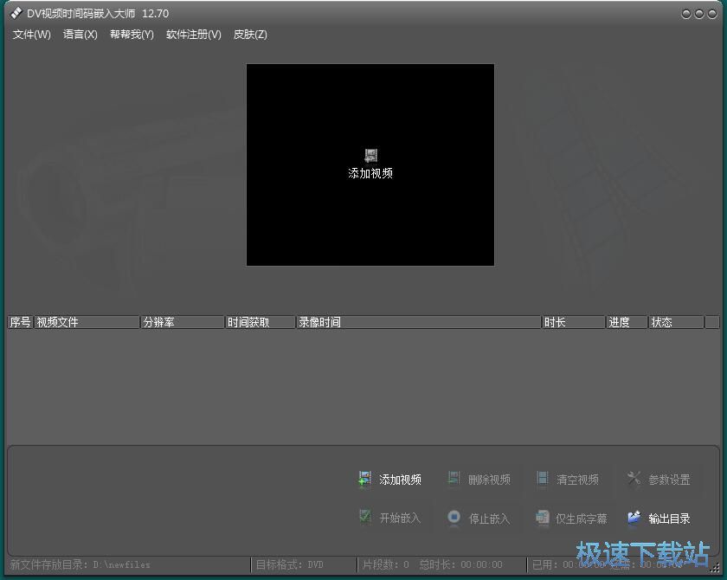Click the 清空视频 clear videos icon

[x=542, y=479]
